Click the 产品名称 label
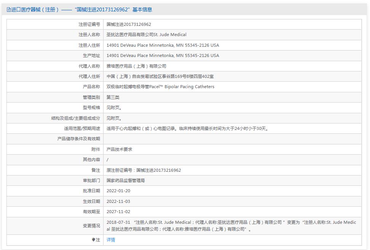 click(x=91, y=87)
